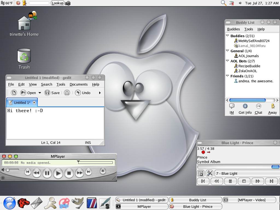Open preferences tools icon in Blue Light player

click(x=209, y=173)
